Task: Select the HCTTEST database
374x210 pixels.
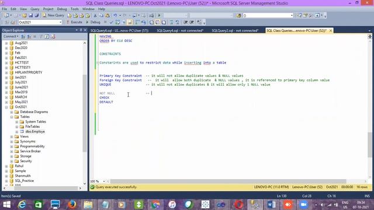Action: coord(22,62)
